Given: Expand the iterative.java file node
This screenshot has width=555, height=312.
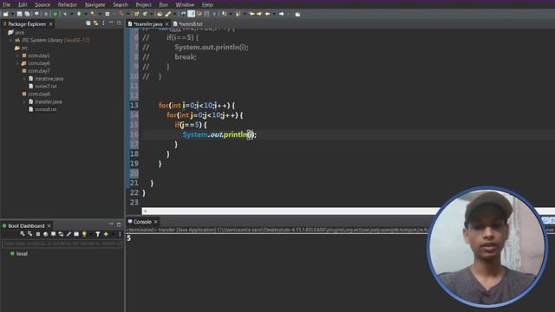Looking at the screenshot, I should click(24, 79).
